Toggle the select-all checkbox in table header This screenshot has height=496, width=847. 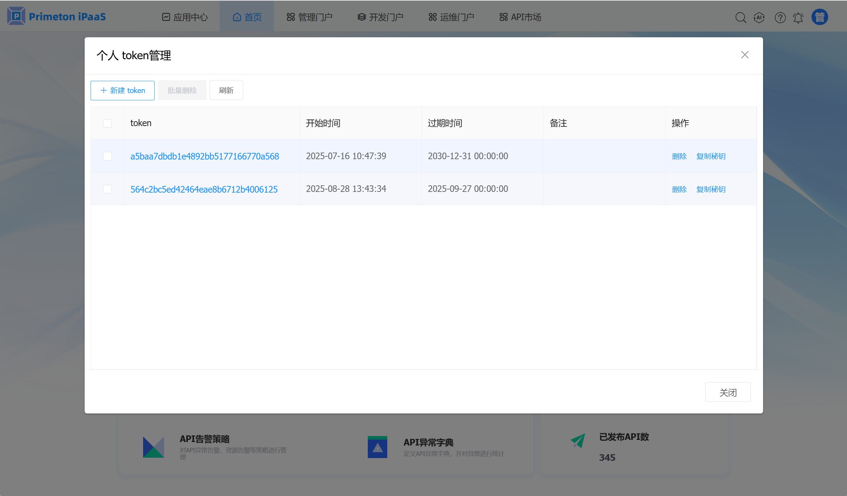pos(107,123)
